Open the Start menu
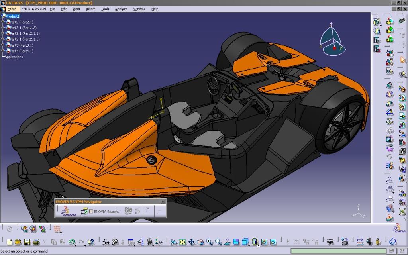The image size is (408, 255). (12, 9)
